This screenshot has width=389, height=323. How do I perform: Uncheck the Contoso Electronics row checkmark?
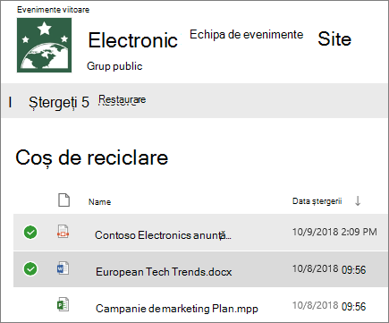30,233
